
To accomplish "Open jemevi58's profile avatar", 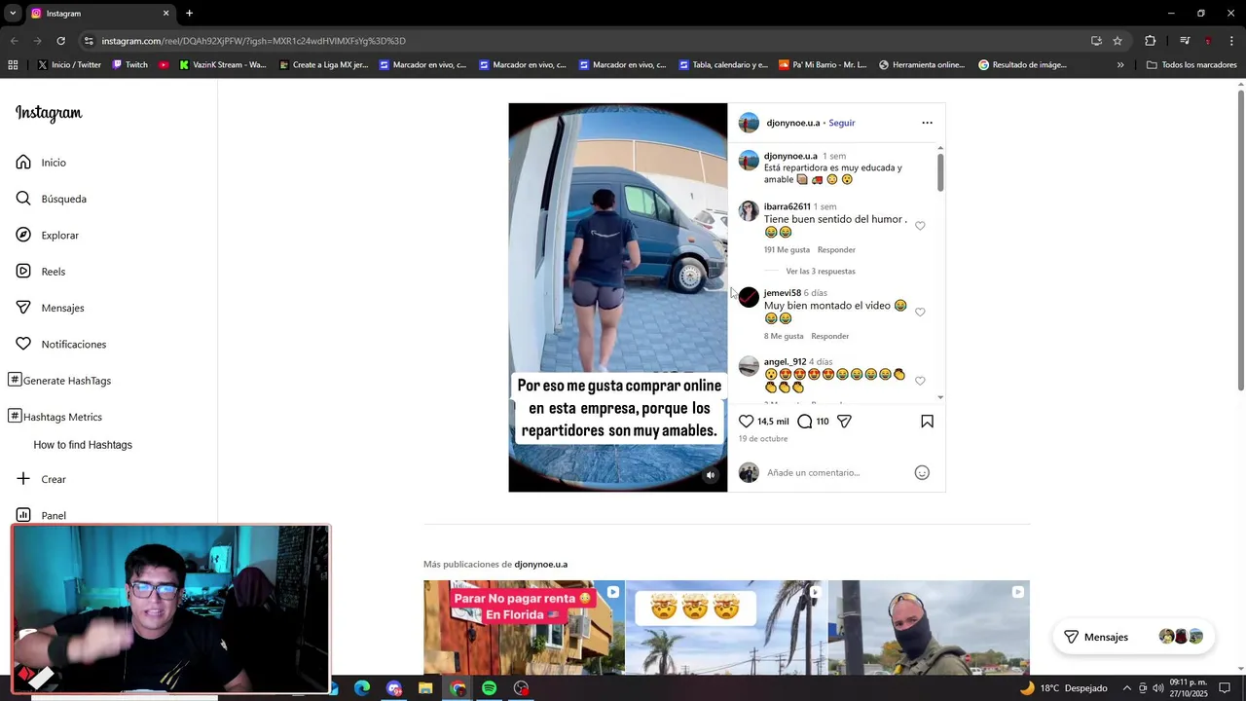I will (x=749, y=297).
